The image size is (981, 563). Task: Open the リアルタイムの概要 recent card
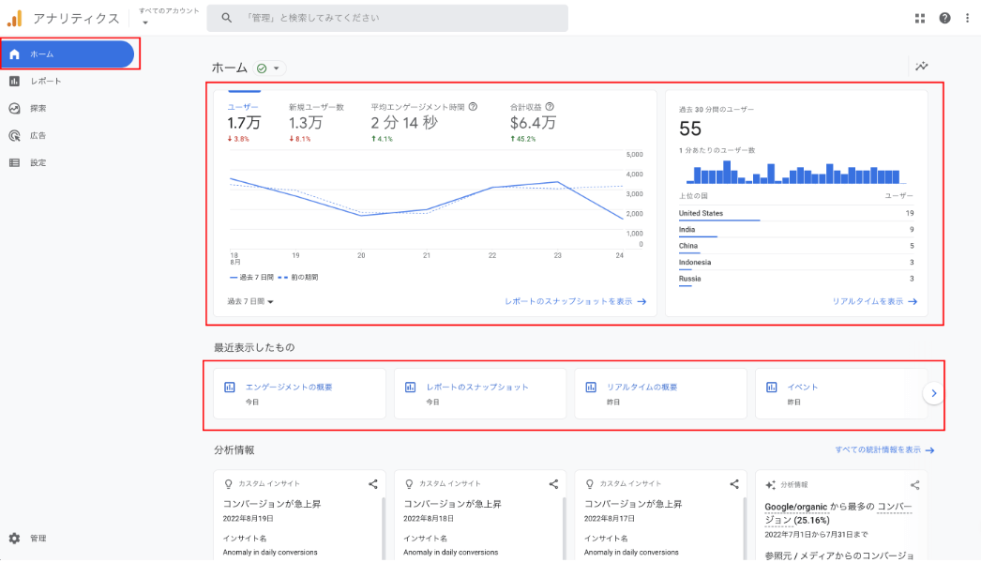coord(660,393)
